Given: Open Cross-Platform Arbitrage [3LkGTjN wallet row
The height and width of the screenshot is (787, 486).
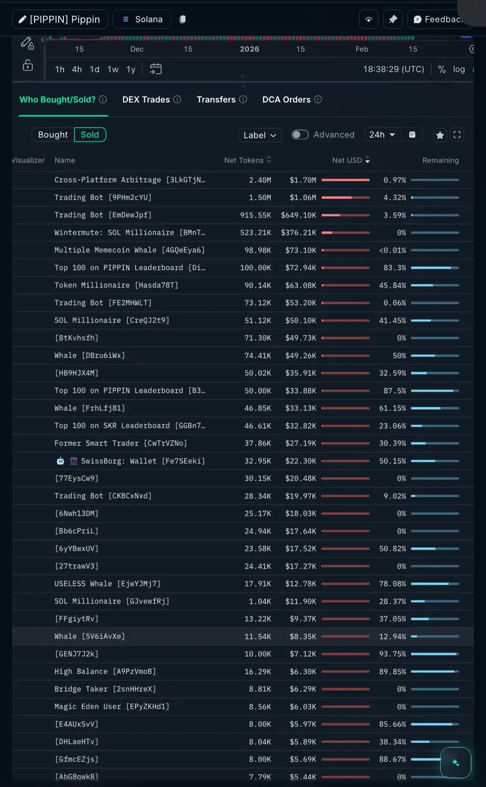Looking at the screenshot, I should click(130, 180).
